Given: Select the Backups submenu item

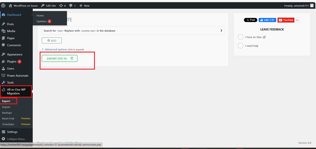Looking at the screenshot, I should [7, 113].
